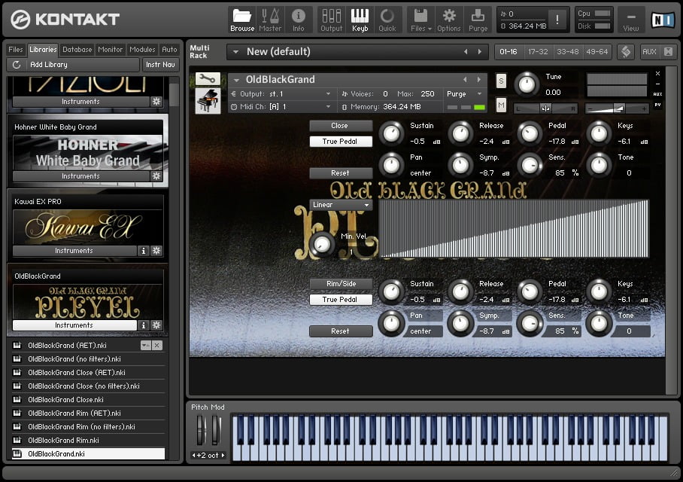
Task: Click Reset in the Close mic section
Action: tap(341, 173)
